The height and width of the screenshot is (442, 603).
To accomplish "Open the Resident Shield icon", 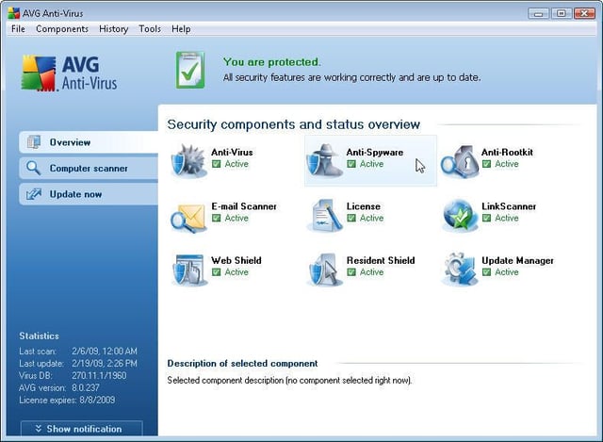I will [x=324, y=270].
